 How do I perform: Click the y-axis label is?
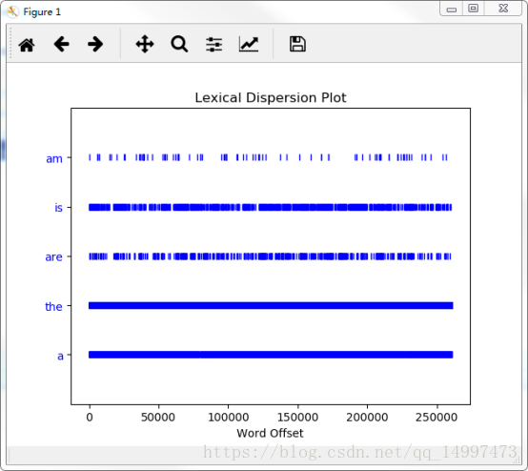58,208
